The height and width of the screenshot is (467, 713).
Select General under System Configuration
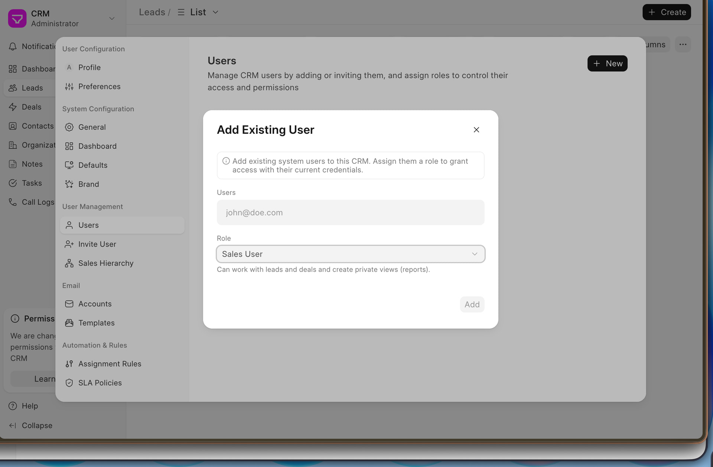122,127
